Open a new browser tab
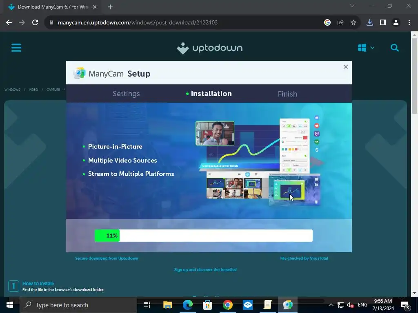This screenshot has height=313, width=418. tap(110, 7)
